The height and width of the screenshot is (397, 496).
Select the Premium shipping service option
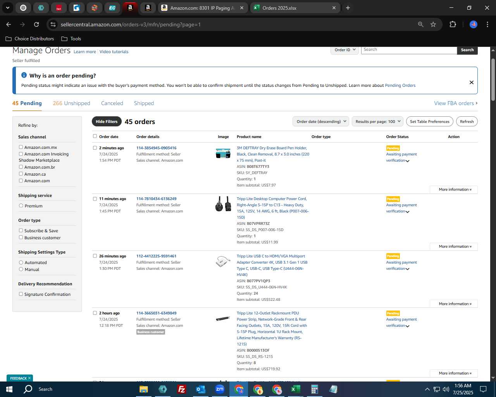[x=21, y=205]
